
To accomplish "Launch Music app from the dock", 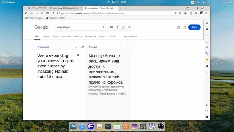I will point(126,126).
